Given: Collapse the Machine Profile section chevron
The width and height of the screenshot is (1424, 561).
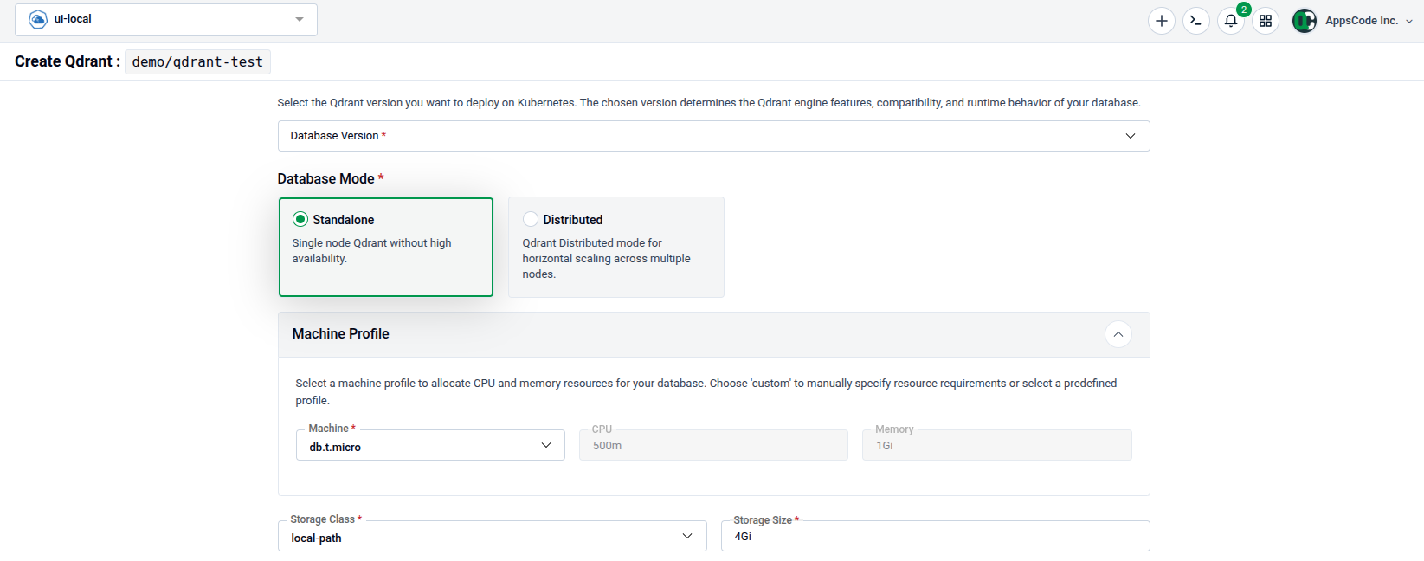Looking at the screenshot, I should point(1118,334).
